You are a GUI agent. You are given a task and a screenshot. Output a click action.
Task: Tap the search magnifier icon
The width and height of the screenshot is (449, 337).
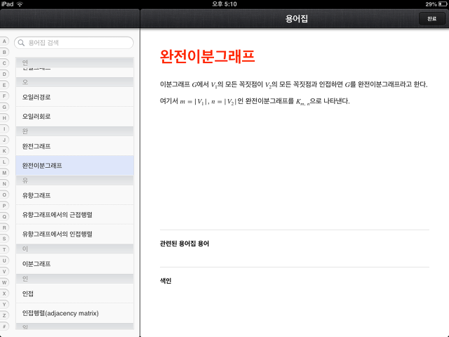[21, 43]
